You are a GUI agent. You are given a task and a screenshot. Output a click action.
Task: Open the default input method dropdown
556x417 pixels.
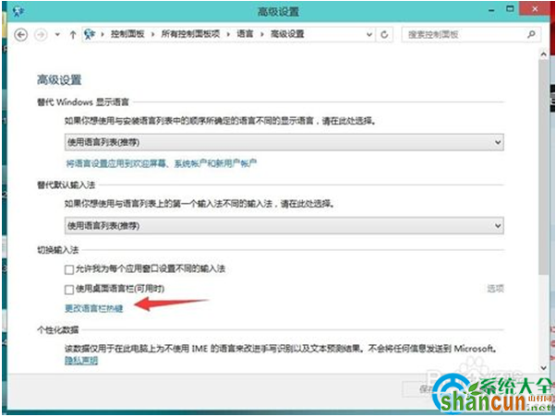tap(284, 226)
